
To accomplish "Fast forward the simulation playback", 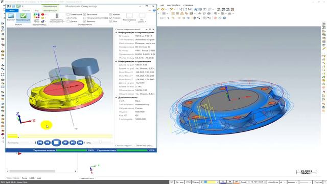I will point(65,143).
